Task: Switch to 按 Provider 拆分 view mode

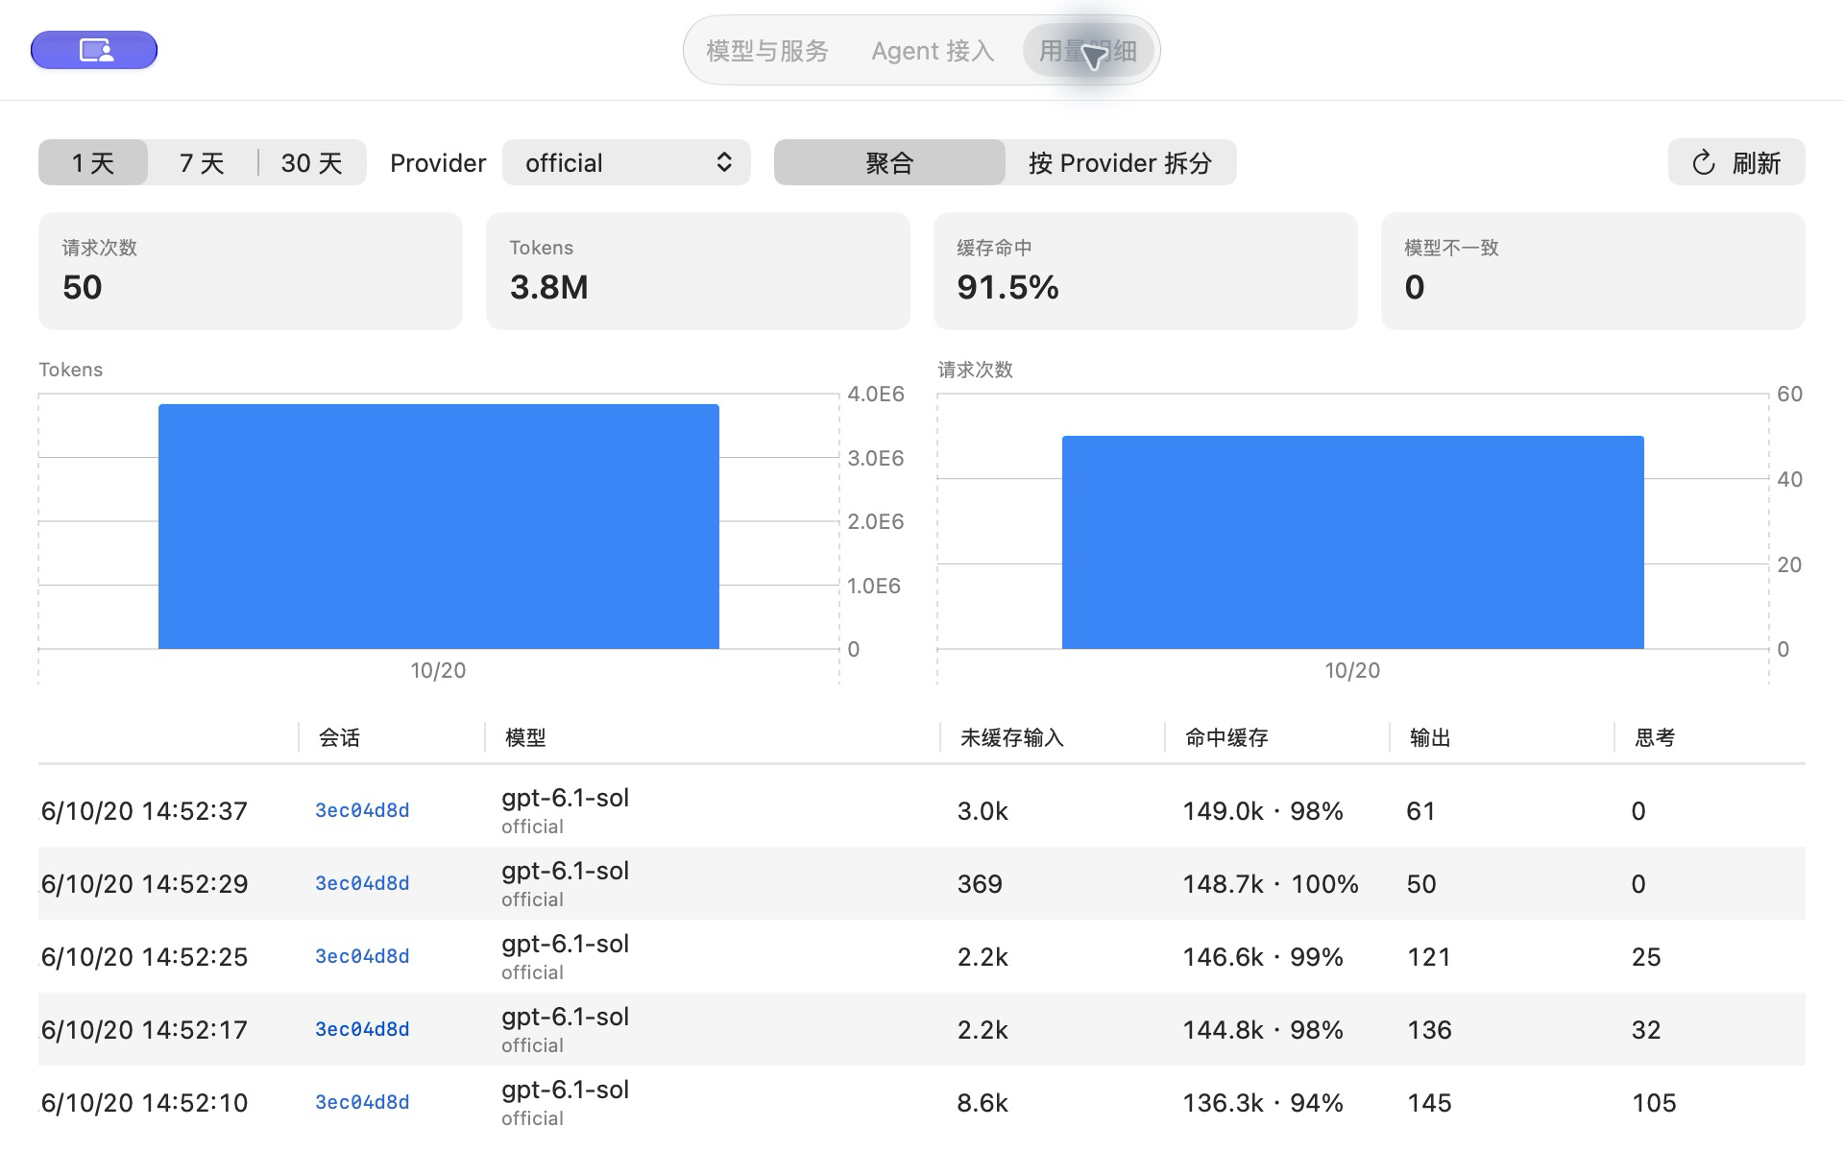Action: pos(1120,162)
